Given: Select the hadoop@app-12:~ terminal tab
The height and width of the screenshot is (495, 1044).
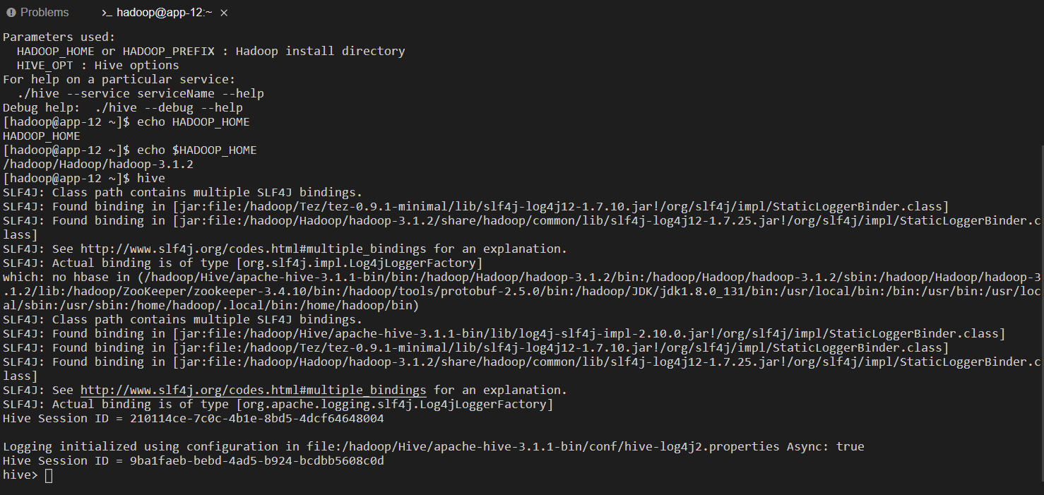Looking at the screenshot, I should 153,13.
